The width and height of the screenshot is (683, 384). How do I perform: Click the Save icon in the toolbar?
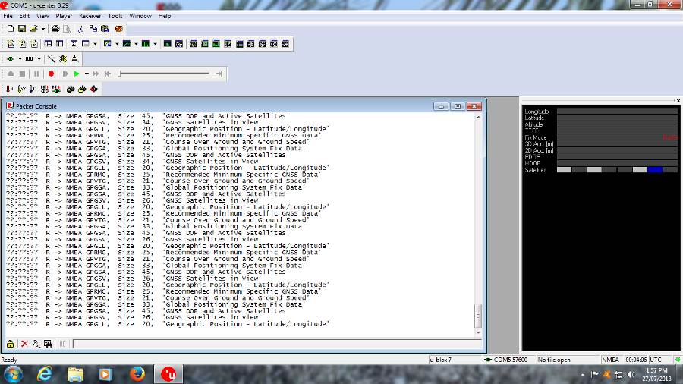tap(22, 28)
